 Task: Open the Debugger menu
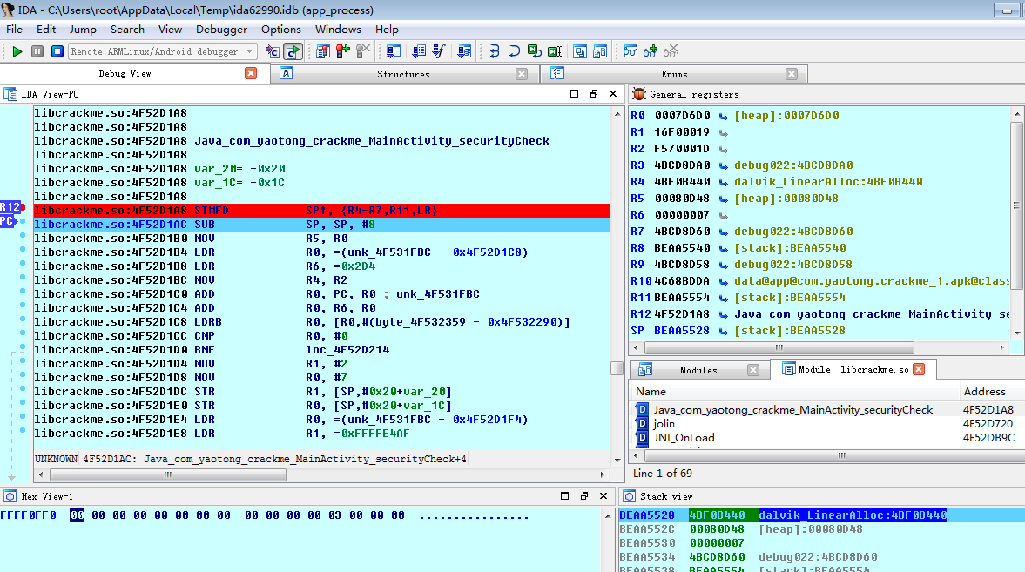coord(221,30)
